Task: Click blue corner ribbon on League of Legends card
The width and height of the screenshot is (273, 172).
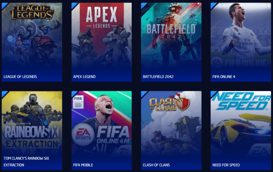Action: [x=4, y=5]
